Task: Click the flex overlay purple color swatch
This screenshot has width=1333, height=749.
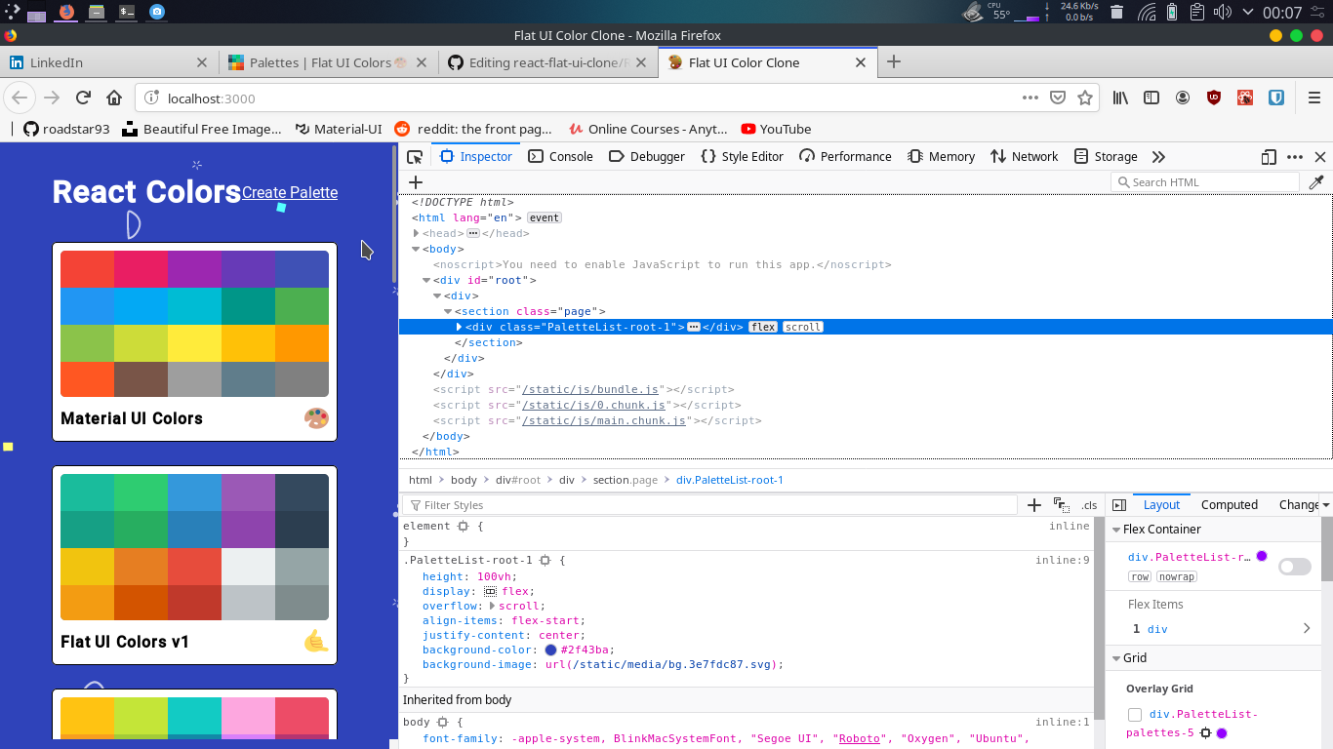Action: click(1262, 556)
